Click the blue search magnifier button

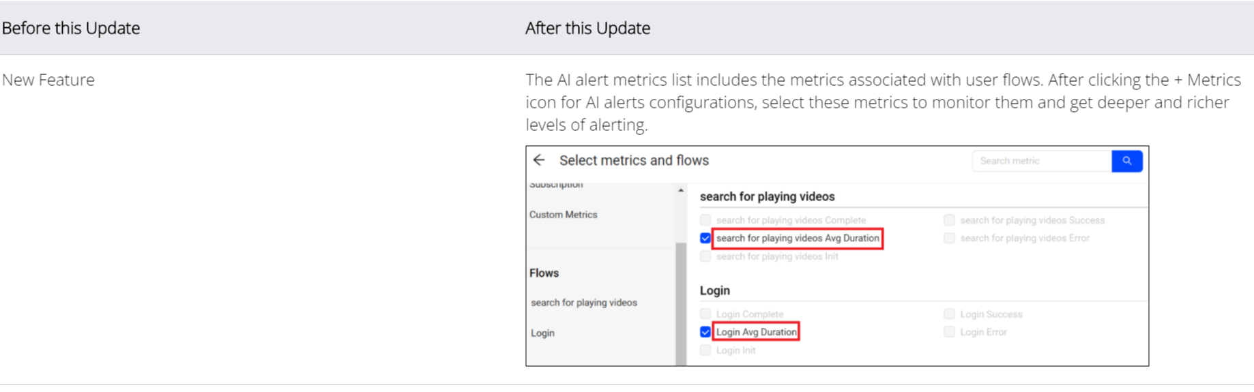1126,161
